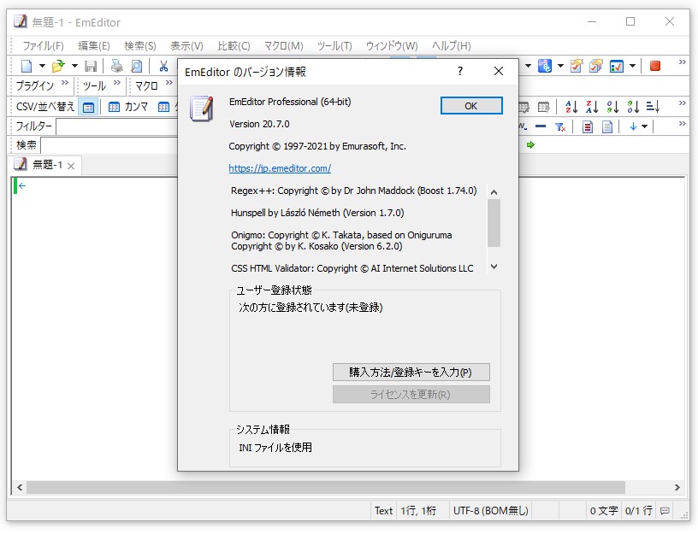Screen dimensions: 698x534
Task: Click the Save icon on the toolbar
Action: click(90, 65)
